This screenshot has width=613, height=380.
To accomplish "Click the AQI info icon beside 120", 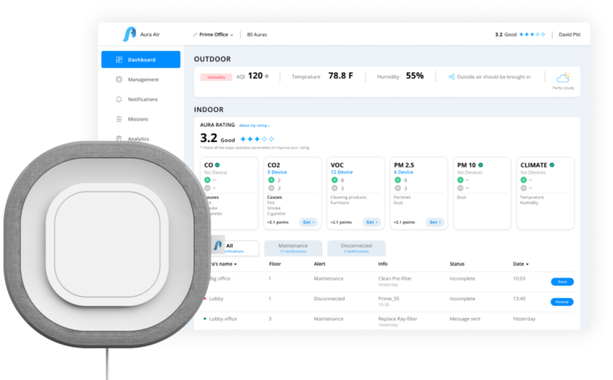I will coord(267,76).
